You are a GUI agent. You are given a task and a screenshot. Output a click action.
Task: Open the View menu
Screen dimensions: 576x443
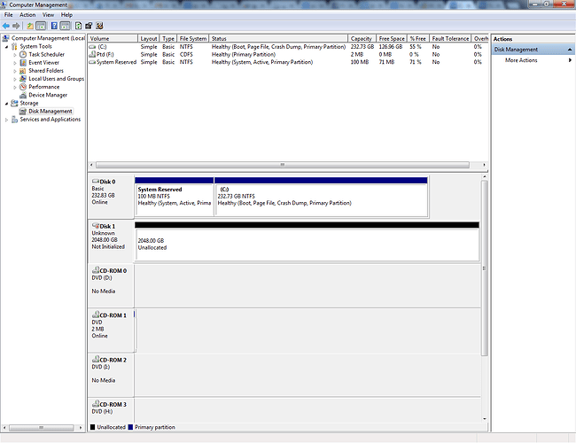[x=48, y=15]
